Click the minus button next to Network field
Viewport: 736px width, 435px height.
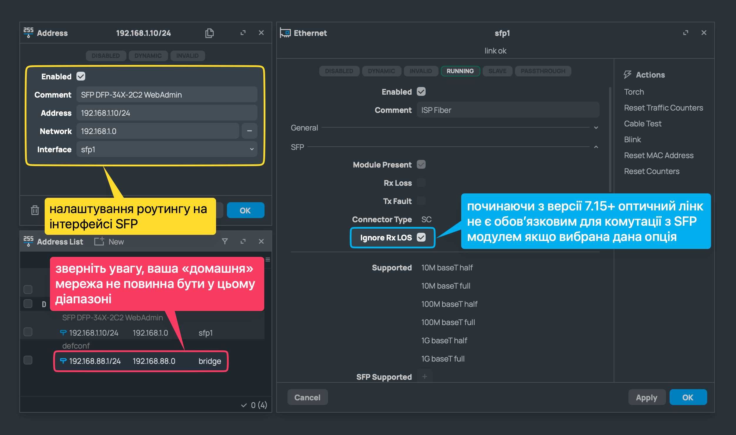point(250,131)
